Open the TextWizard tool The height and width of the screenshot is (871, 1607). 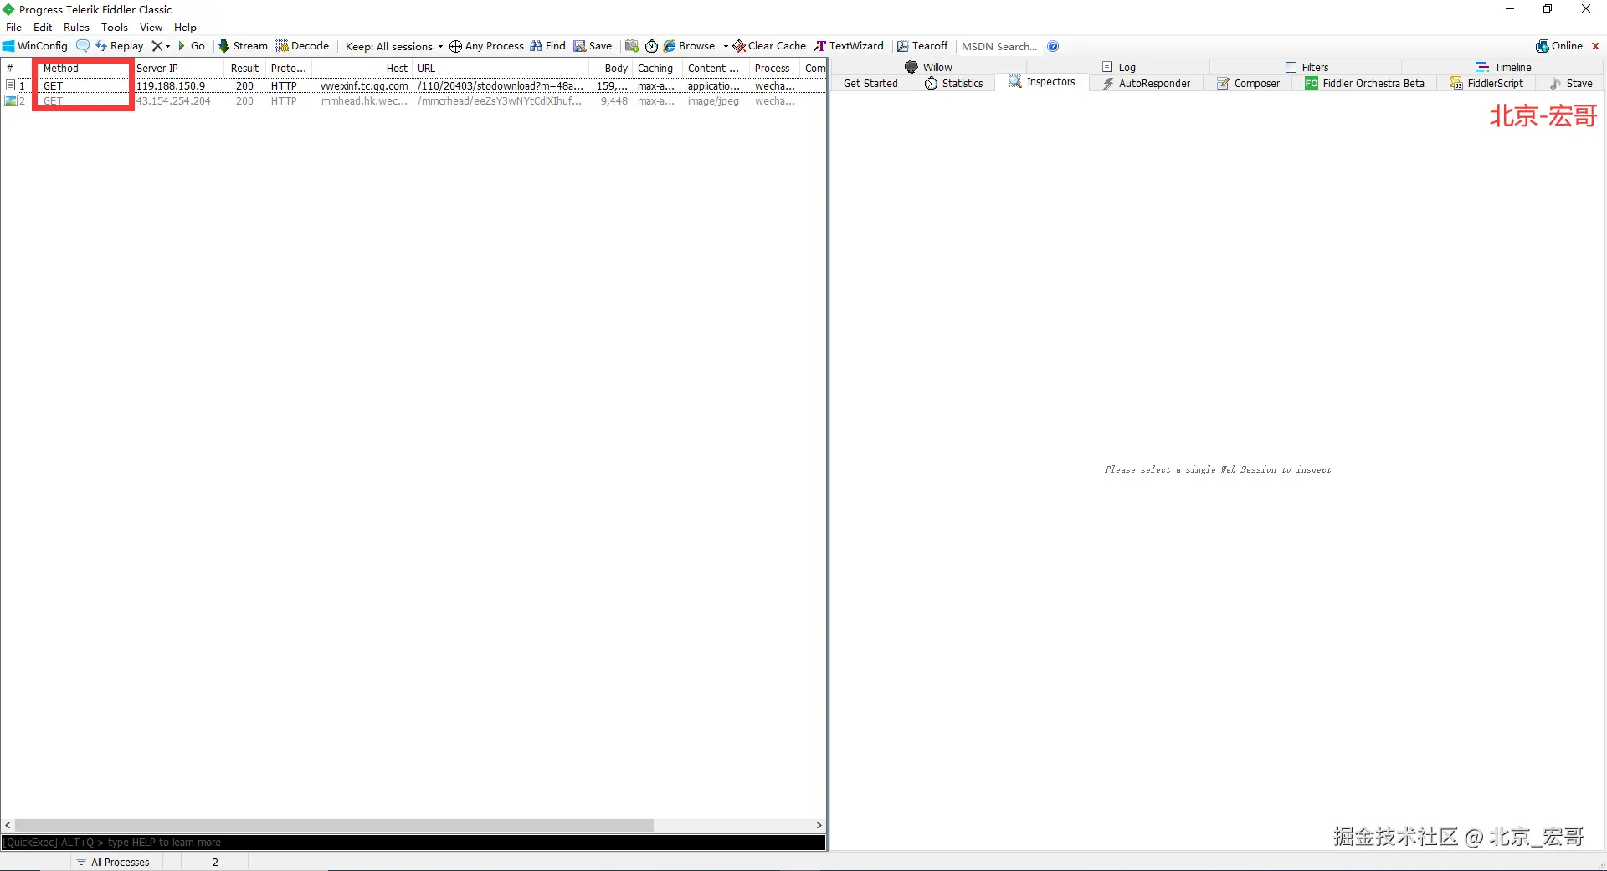(x=849, y=46)
